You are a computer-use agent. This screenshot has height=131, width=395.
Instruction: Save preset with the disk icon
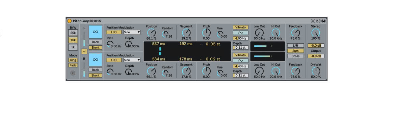[323, 21]
